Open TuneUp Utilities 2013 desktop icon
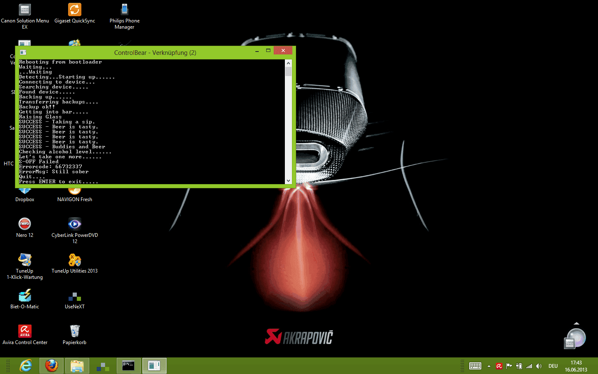 [75, 263]
